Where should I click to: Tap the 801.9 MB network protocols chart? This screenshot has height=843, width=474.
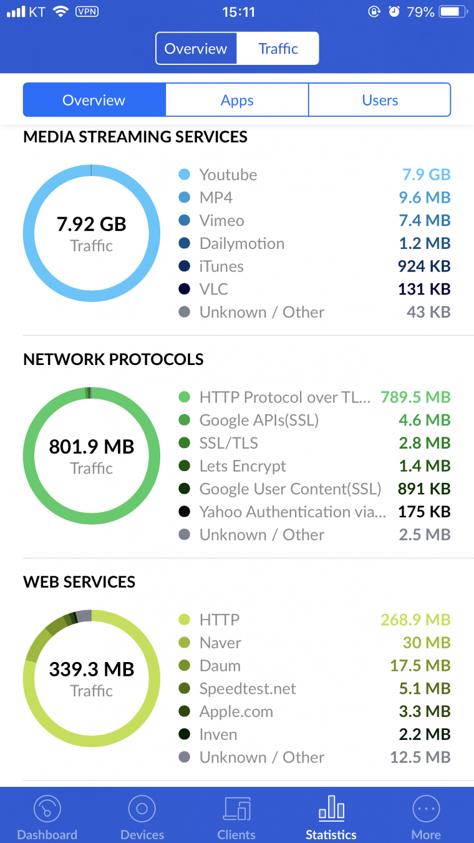pos(92,456)
